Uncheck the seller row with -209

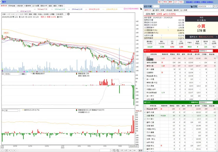tap(145, 109)
